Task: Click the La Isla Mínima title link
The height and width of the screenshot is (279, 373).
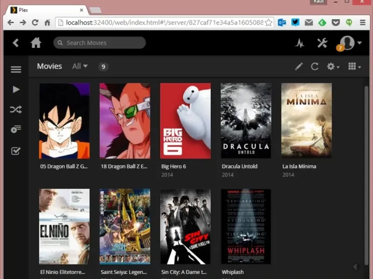Action: tap(299, 166)
